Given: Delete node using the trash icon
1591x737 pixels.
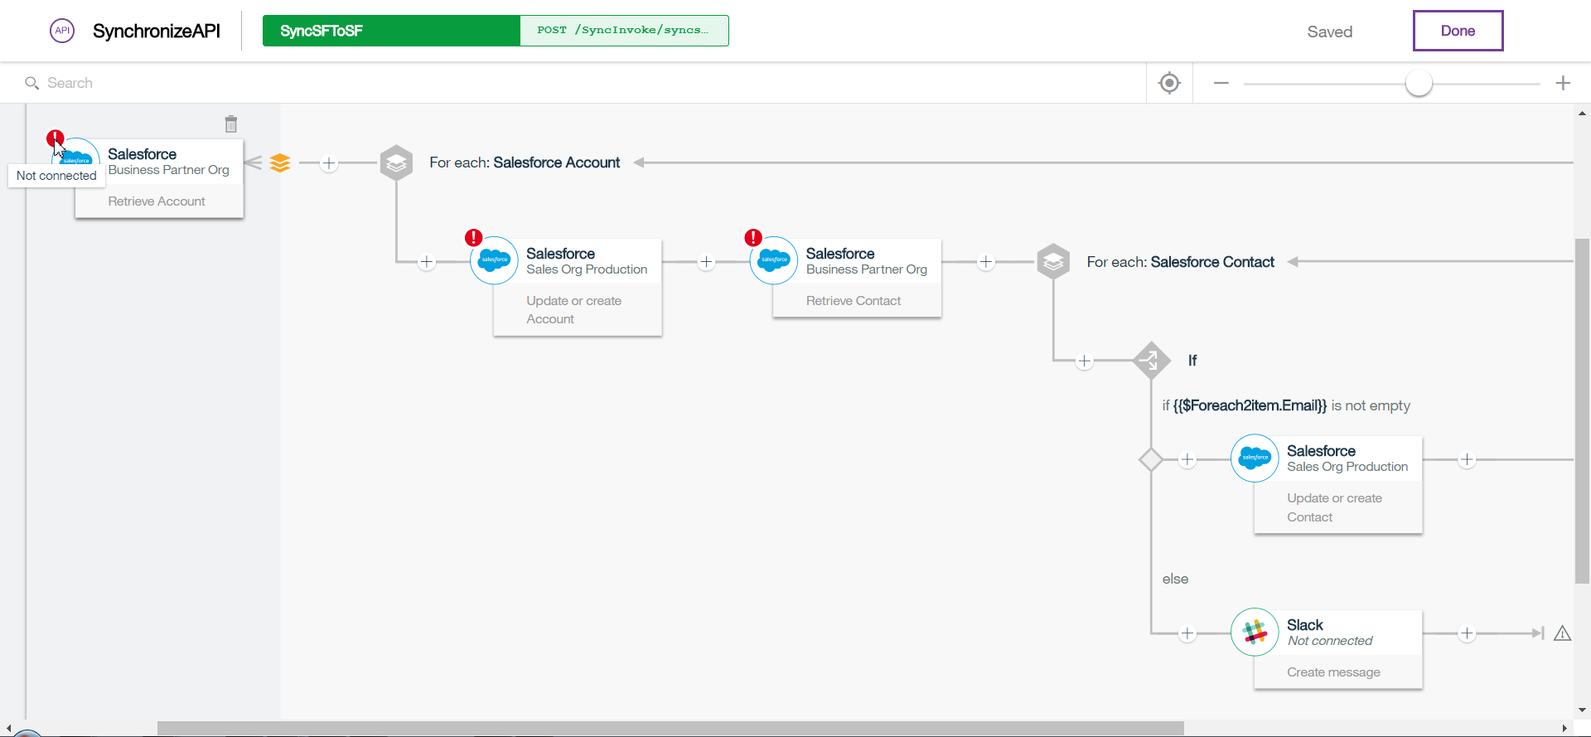Looking at the screenshot, I should 231,124.
